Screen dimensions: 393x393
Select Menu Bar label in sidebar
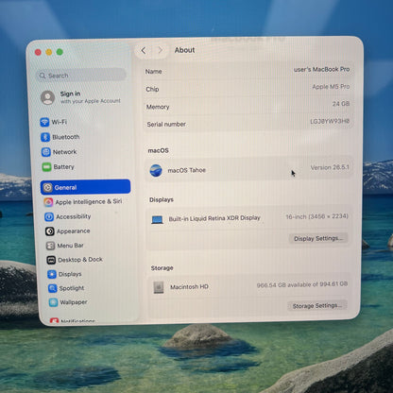point(71,246)
